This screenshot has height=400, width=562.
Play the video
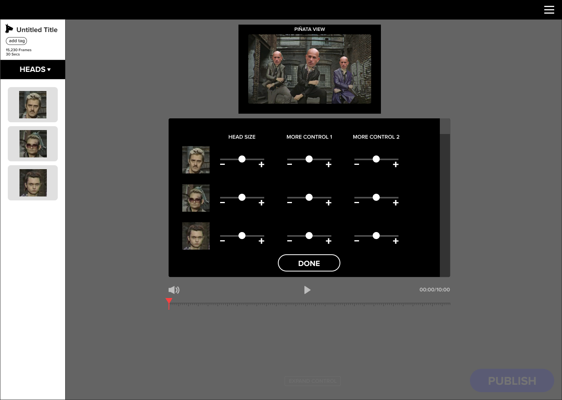click(x=307, y=290)
